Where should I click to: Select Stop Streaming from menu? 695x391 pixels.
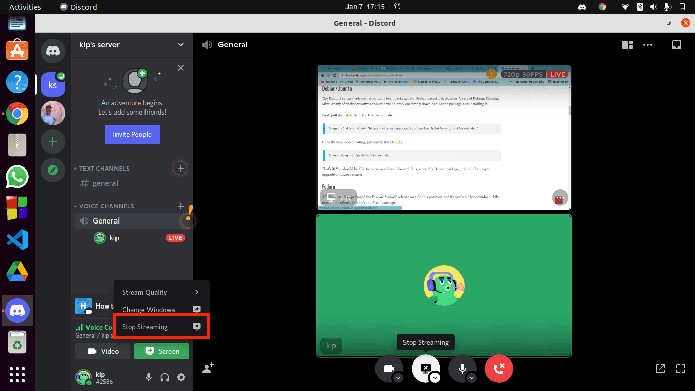click(162, 327)
